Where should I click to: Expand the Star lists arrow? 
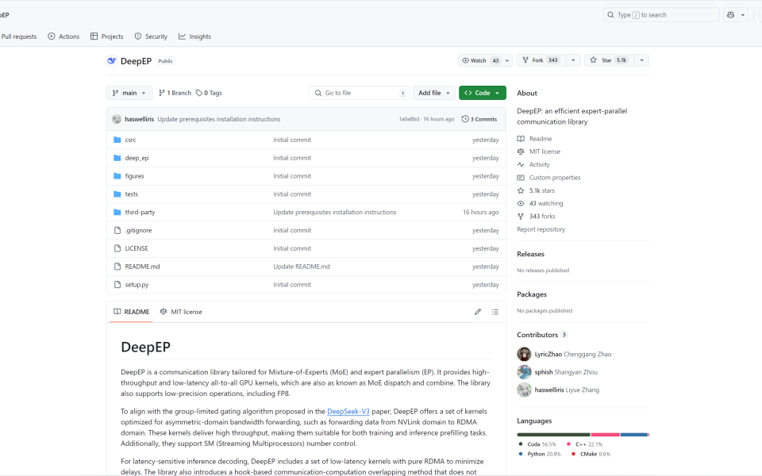pyautogui.click(x=641, y=60)
